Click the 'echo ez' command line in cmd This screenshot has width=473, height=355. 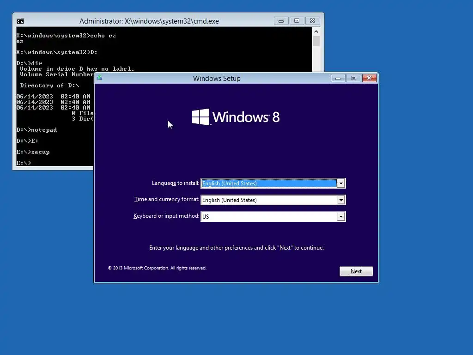[66, 36]
